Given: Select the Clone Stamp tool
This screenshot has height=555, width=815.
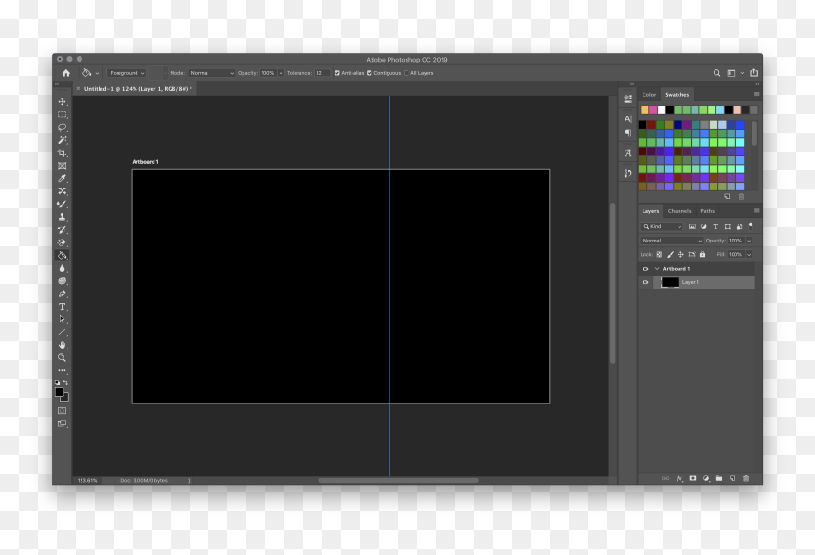Looking at the screenshot, I should [62, 217].
